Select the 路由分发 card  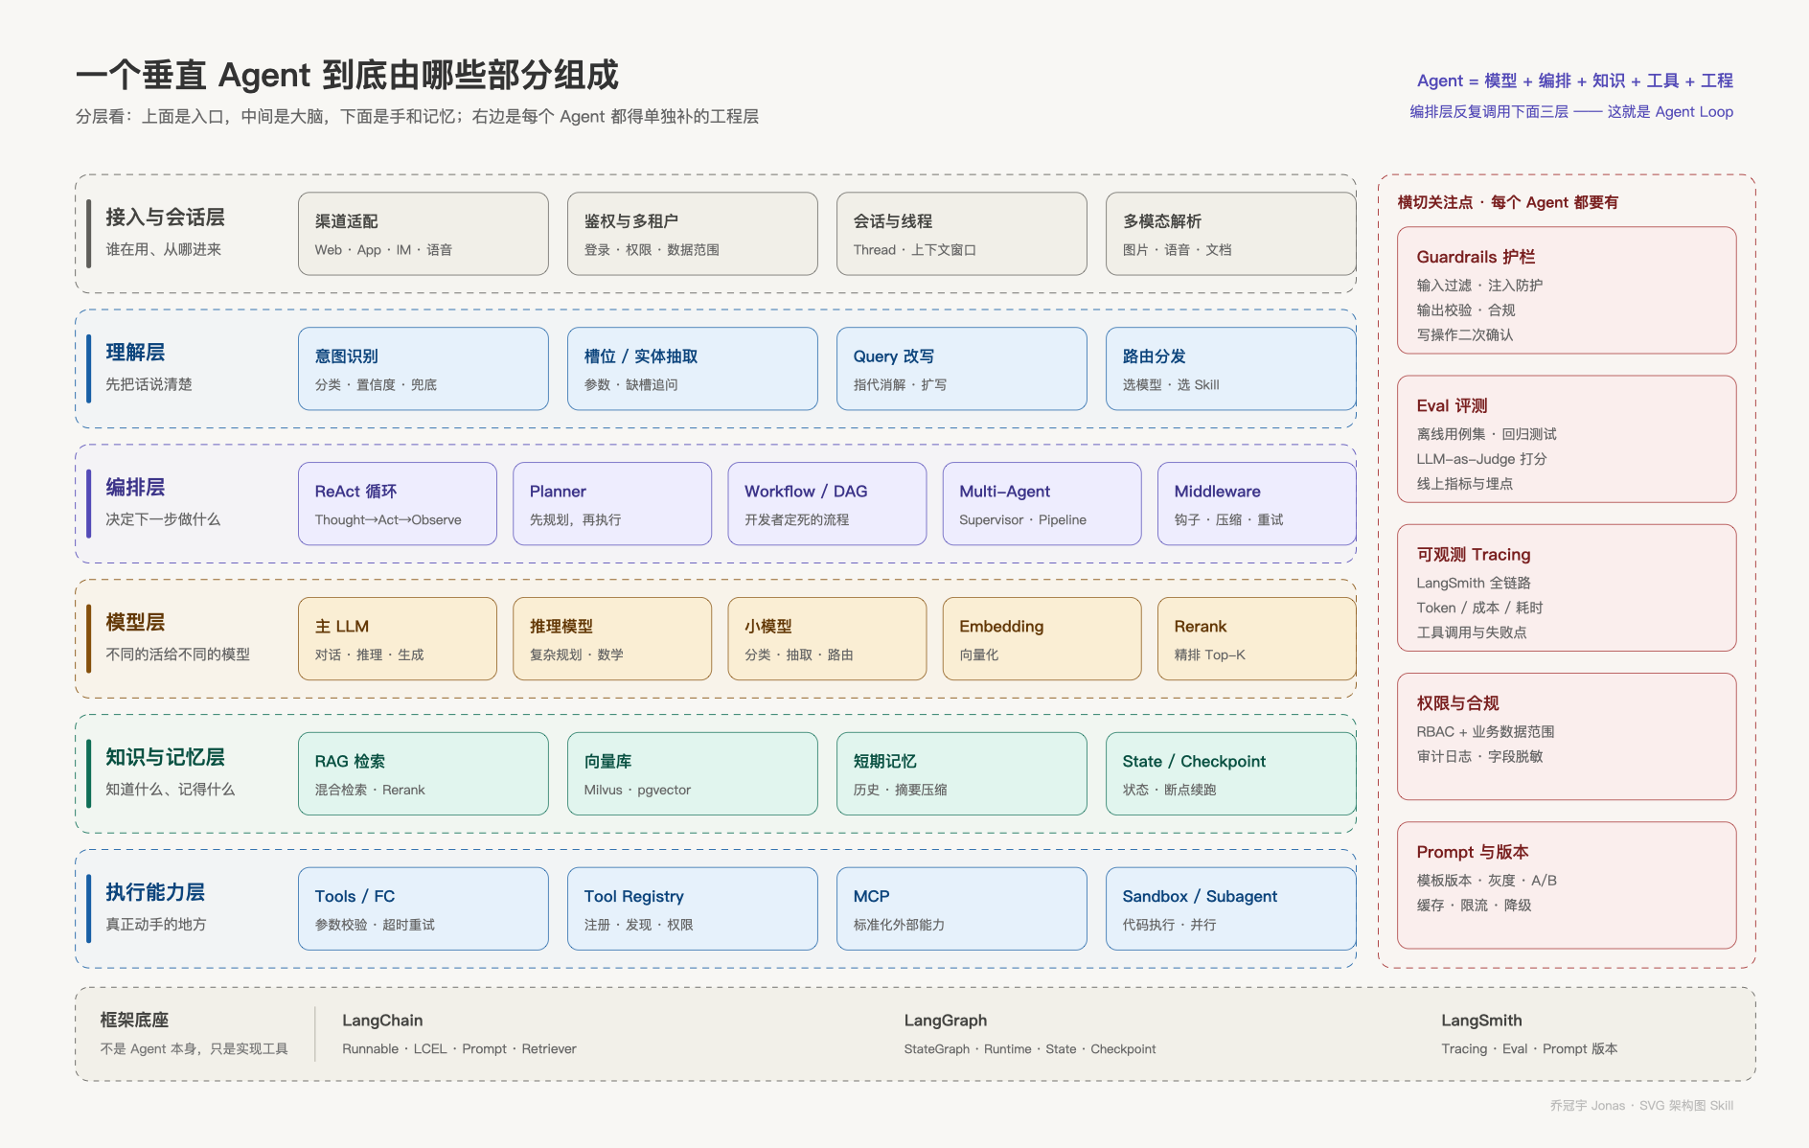pyautogui.click(x=1231, y=369)
